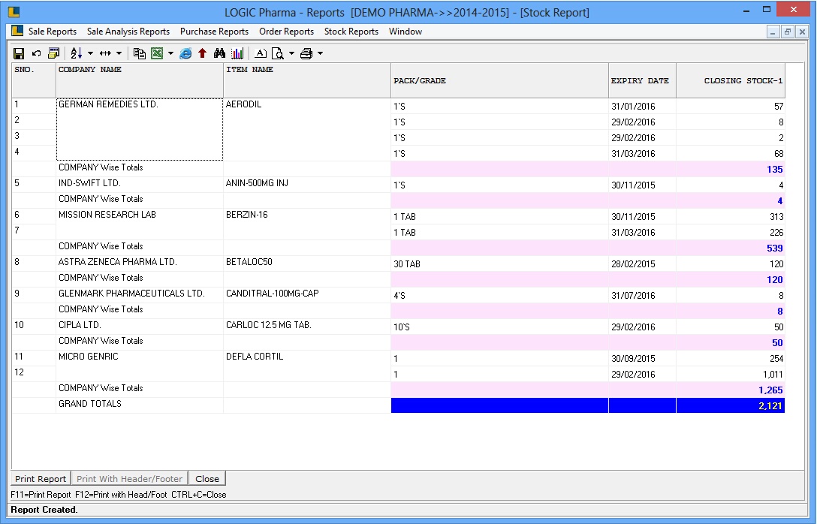Select the MICRO GENRIC cell
The image size is (817, 524).
coord(139,366)
